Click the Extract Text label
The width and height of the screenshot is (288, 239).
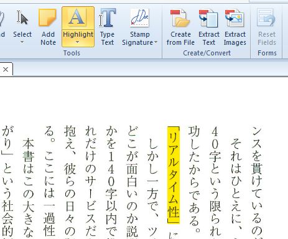(209, 39)
